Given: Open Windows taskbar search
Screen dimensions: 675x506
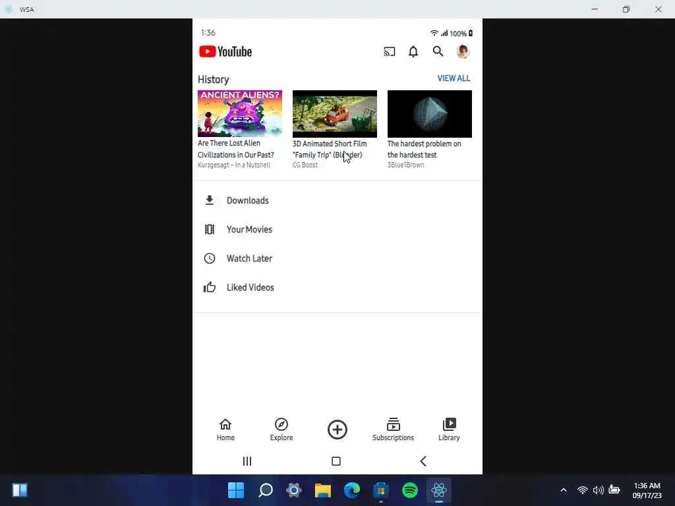Looking at the screenshot, I should 265,490.
